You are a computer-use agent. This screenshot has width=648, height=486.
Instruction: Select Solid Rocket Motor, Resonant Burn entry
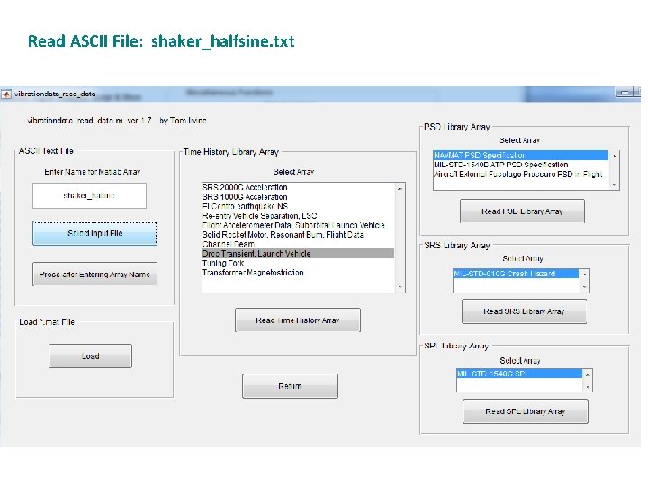tap(298, 235)
